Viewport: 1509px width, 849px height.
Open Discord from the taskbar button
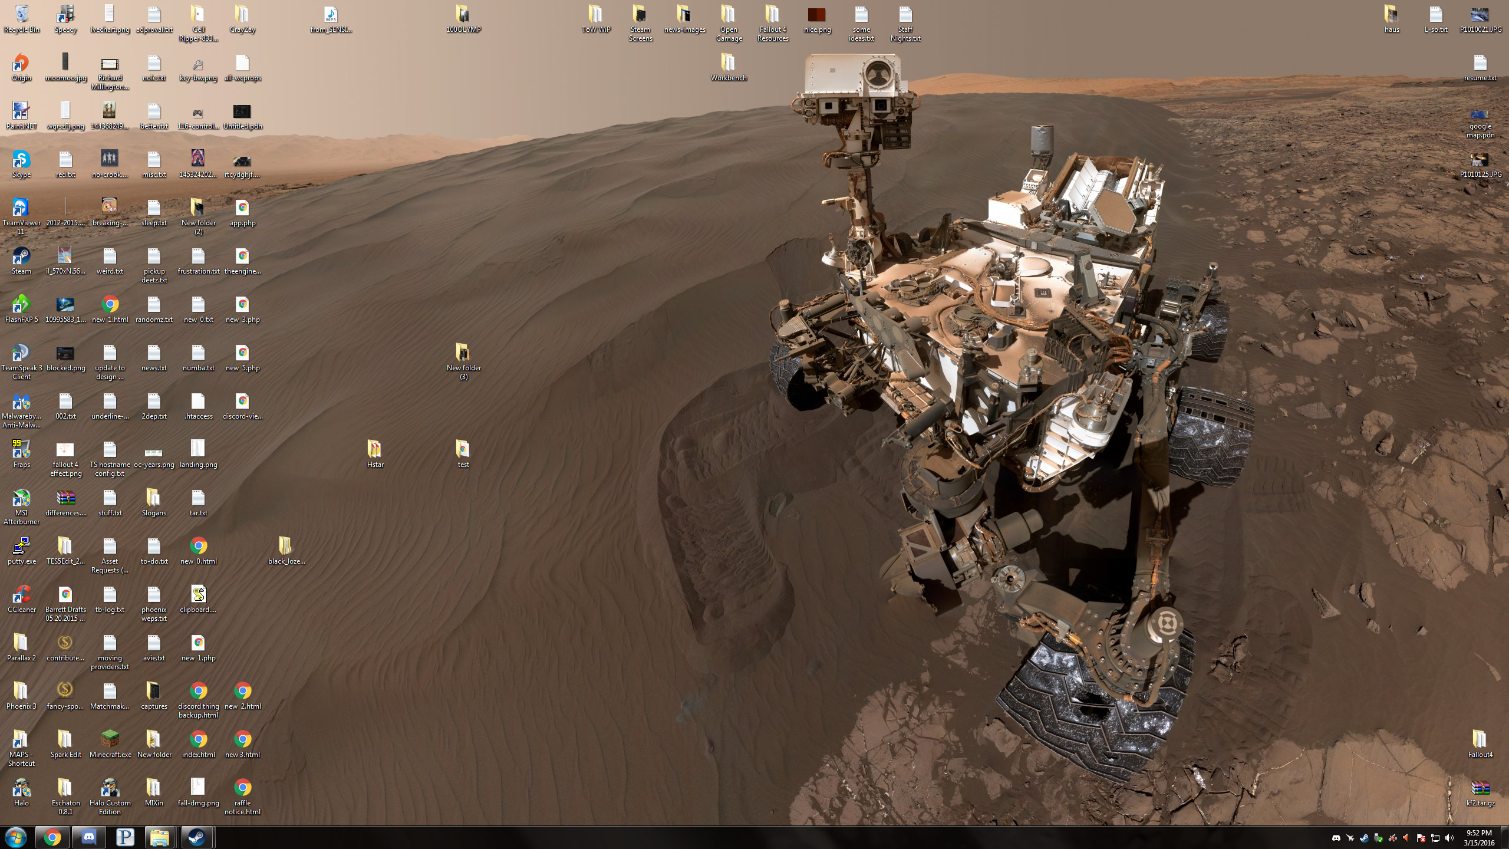89,837
